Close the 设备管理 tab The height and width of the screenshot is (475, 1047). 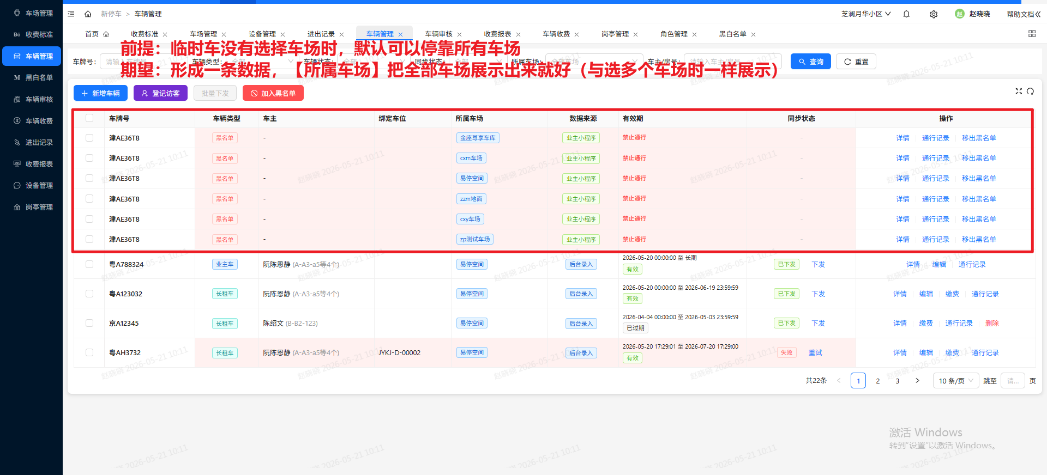tap(283, 34)
